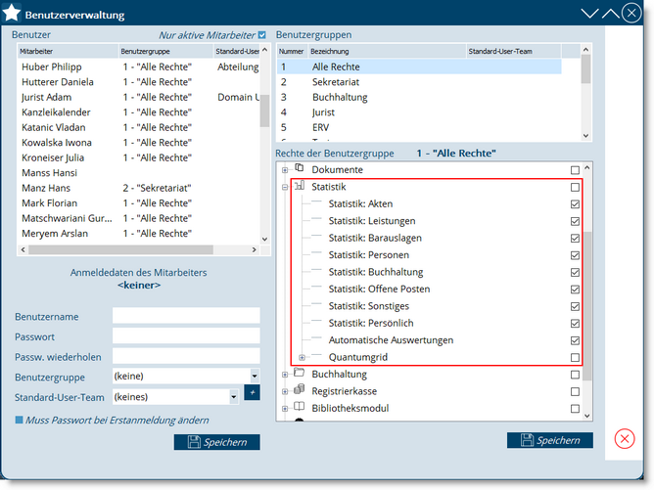The width and height of the screenshot is (654, 490).
Task: Sort groups by Bezeichnung column header
Action: [x=387, y=51]
